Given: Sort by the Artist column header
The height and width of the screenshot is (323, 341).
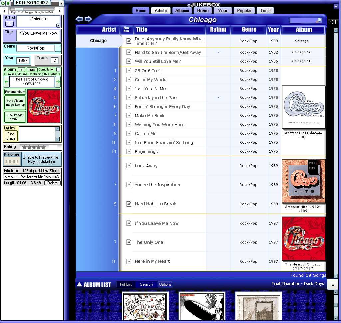Looking at the screenshot, I should (98, 30).
